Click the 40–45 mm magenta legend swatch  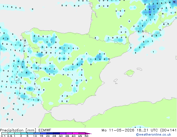click(x=76, y=133)
